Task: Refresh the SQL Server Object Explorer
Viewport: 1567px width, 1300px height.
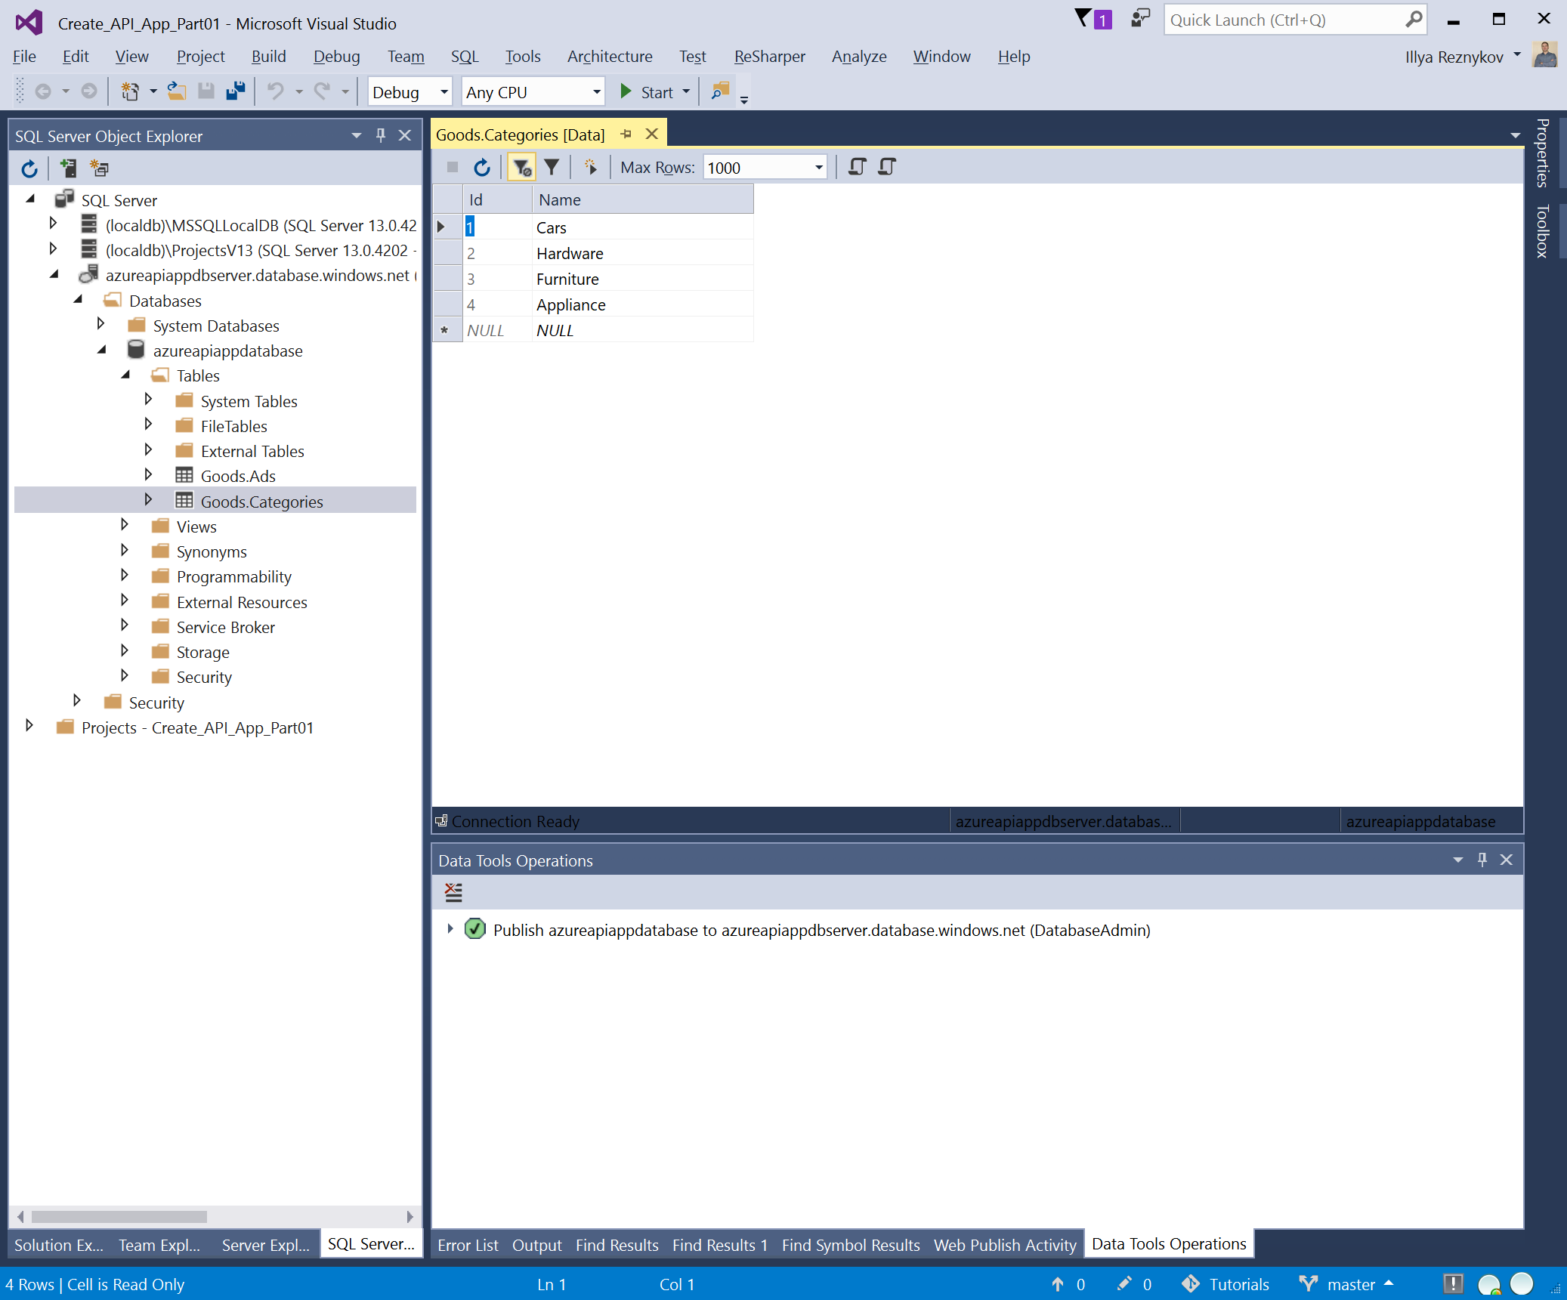Action: [29, 168]
